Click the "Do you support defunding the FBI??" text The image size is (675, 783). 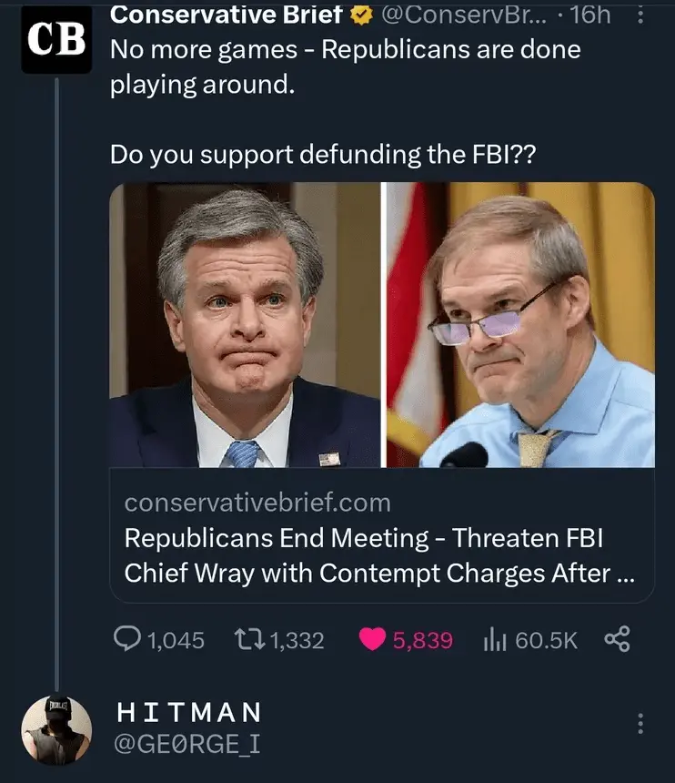click(323, 154)
